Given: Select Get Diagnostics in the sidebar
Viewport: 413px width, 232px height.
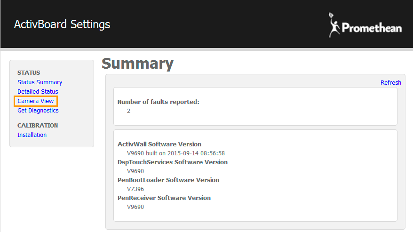Looking at the screenshot, I should pyautogui.click(x=38, y=111).
